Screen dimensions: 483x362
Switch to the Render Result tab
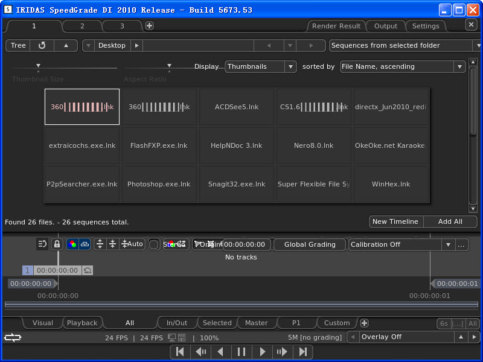[336, 26]
